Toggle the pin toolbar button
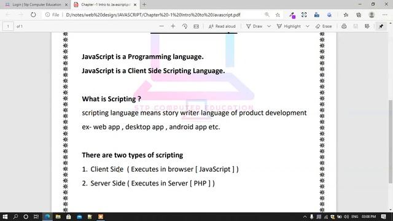The image size is (393, 221). pos(381,26)
